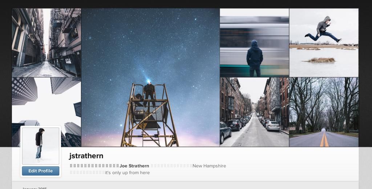372x189 pixels.
Task: Open the hooded person and blurred train photo
Action: coord(254,43)
